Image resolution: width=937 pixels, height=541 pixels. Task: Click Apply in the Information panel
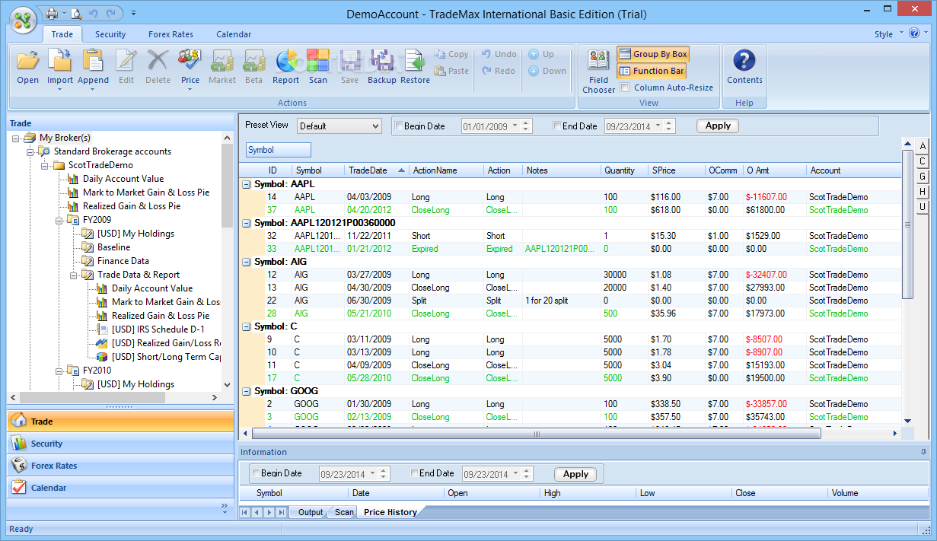pyautogui.click(x=575, y=474)
